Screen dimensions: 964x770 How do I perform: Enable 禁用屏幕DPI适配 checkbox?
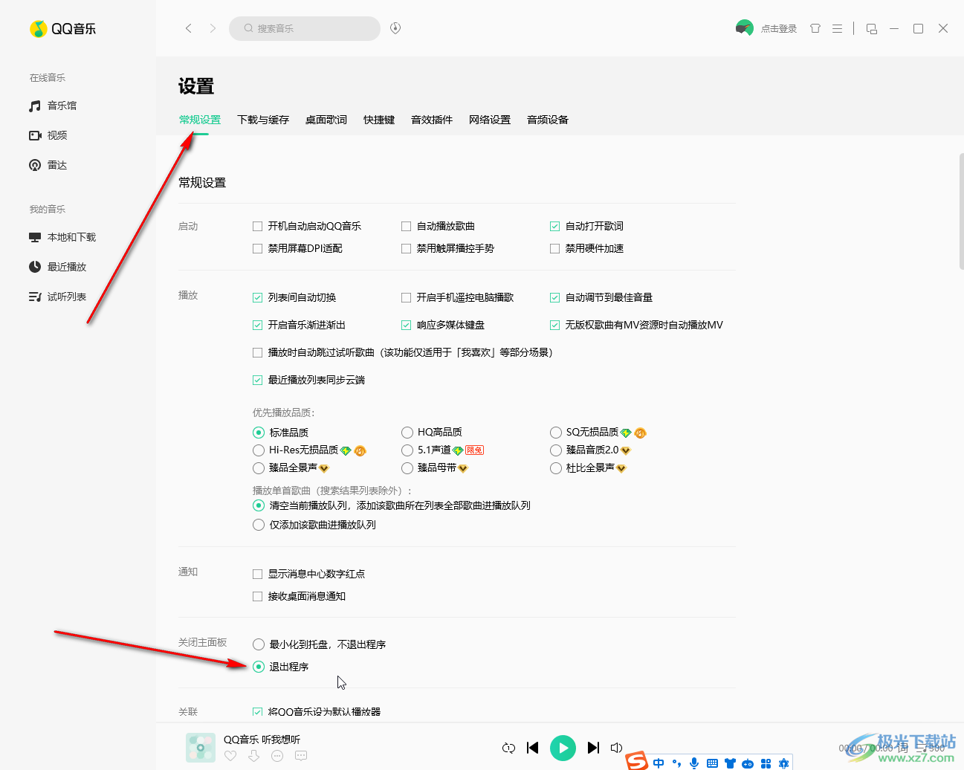pos(258,248)
